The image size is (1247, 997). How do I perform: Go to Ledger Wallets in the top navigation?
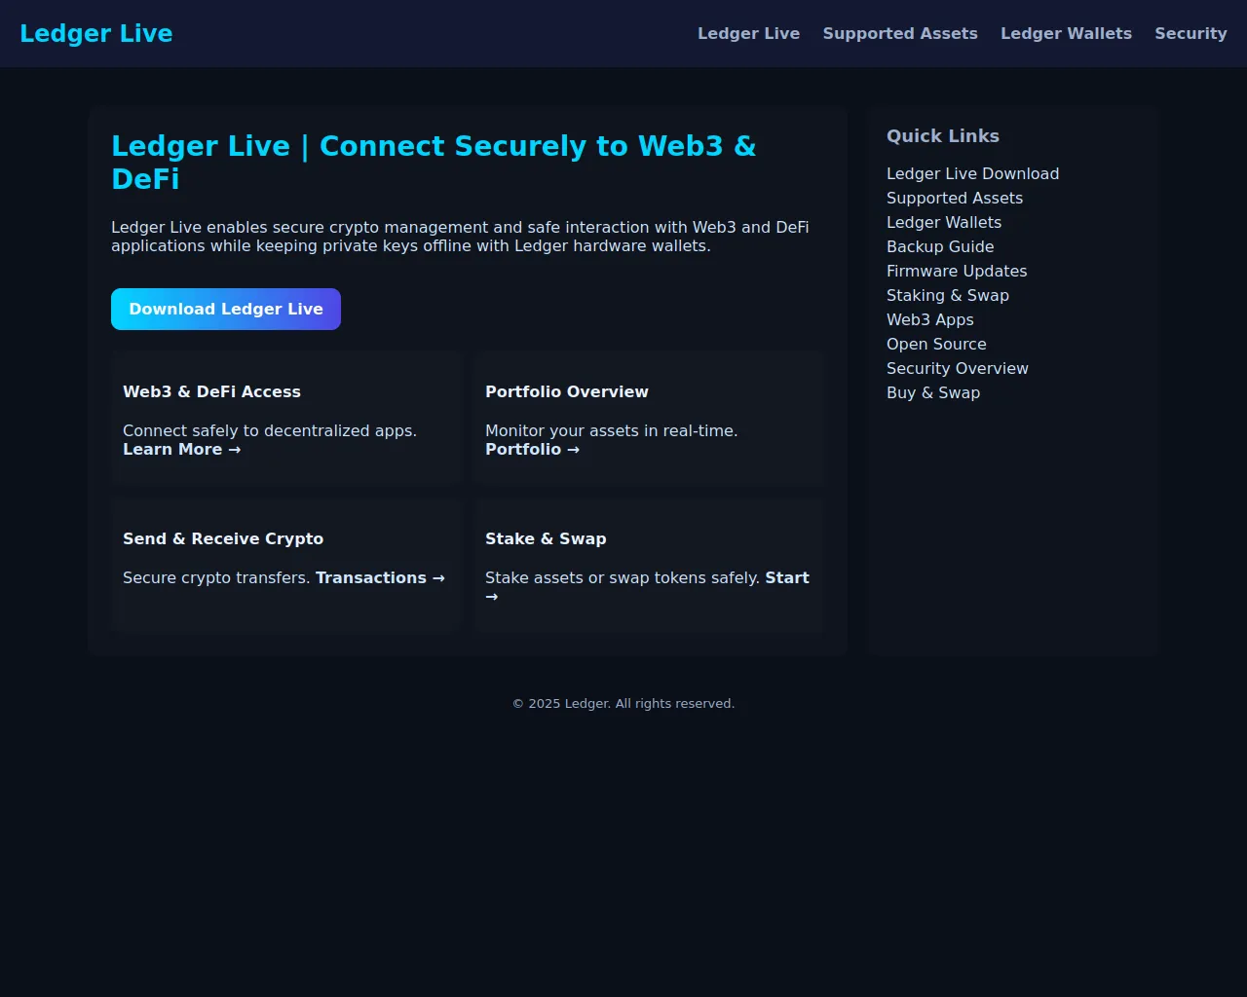(1066, 33)
